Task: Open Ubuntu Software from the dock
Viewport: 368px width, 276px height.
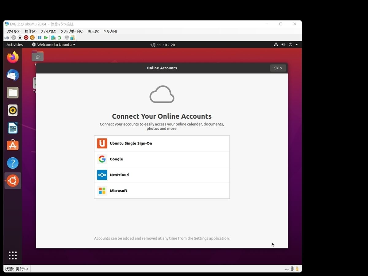Action: click(x=13, y=145)
